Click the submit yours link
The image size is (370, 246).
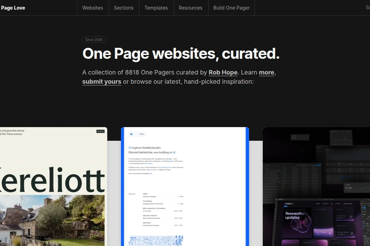(x=102, y=82)
